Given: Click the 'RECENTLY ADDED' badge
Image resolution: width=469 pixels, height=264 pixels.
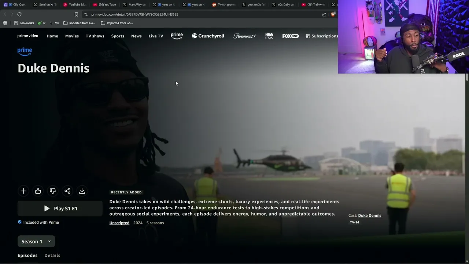Looking at the screenshot, I should click(x=126, y=192).
